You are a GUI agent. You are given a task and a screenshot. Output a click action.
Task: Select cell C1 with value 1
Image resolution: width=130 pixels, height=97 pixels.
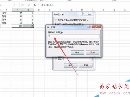(x=28, y=13)
